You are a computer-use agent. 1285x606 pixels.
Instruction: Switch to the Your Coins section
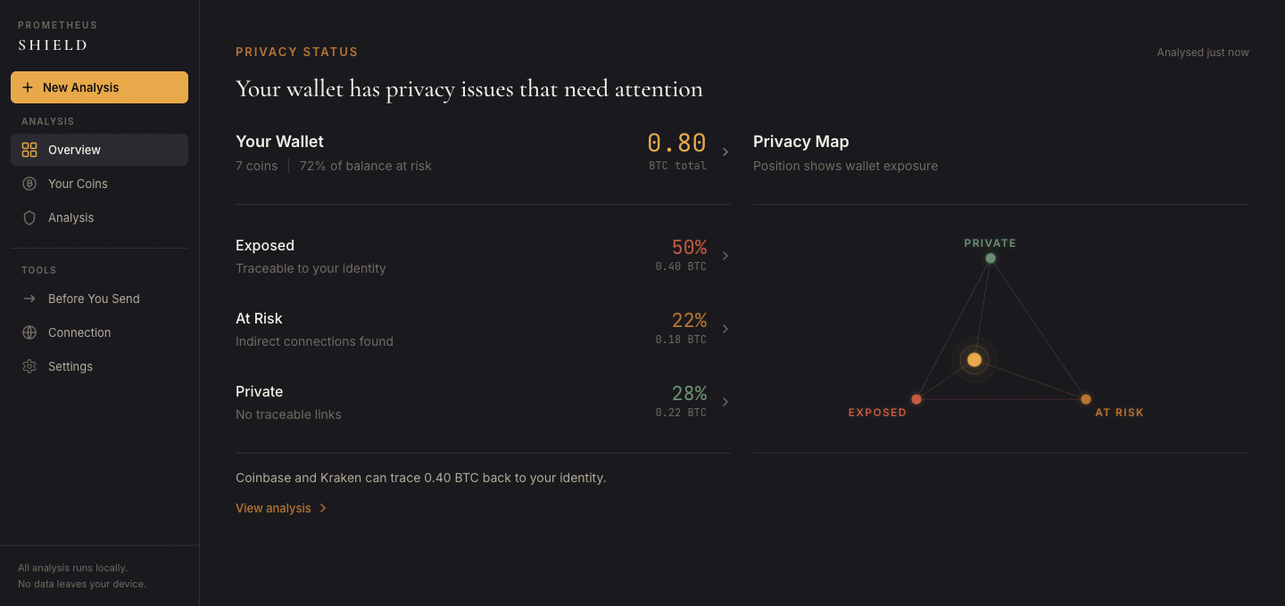click(78, 184)
